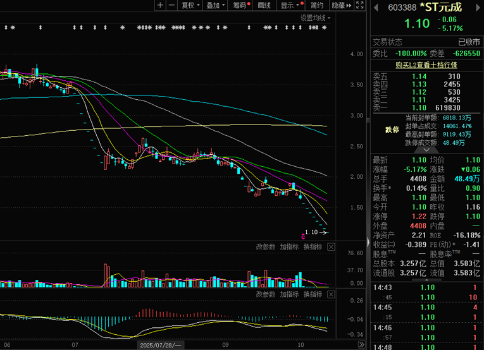
Task: Go to previous stock with left arrow
Action: pos(375,8)
